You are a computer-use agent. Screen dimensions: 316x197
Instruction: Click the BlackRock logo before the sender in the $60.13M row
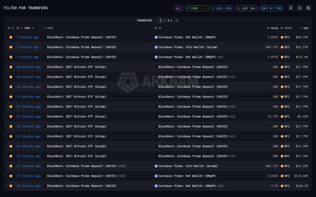pyautogui.click(x=45, y=37)
